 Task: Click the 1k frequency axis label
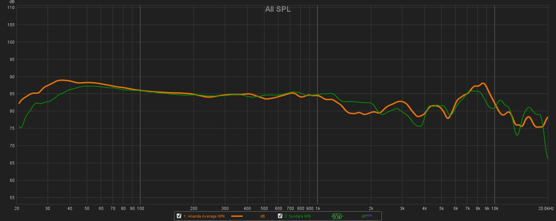coord(318,209)
